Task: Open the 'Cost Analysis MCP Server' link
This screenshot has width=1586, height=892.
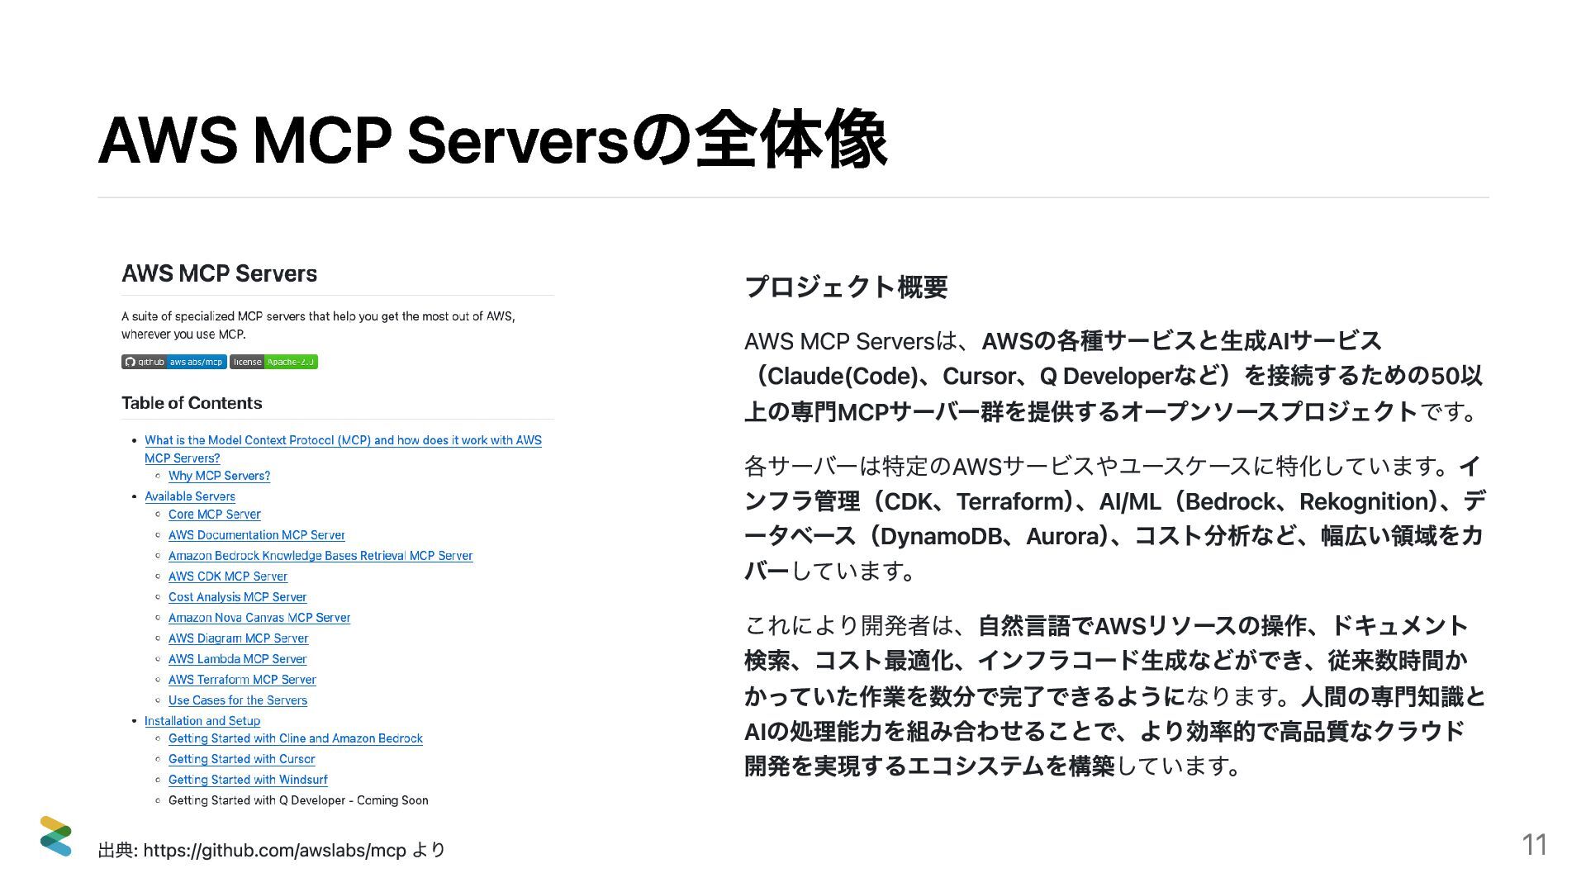Action: [x=237, y=597]
